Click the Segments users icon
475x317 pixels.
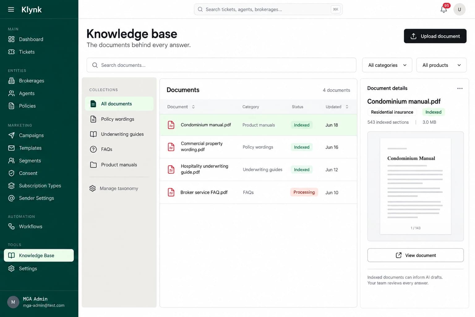[x=11, y=160]
